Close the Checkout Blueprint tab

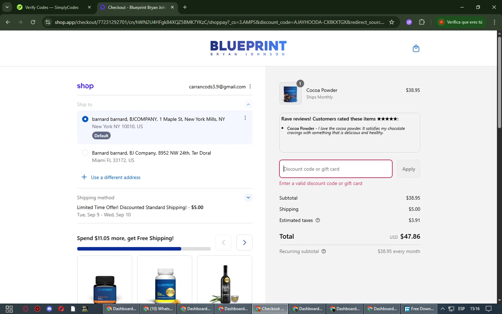tap(172, 7)
